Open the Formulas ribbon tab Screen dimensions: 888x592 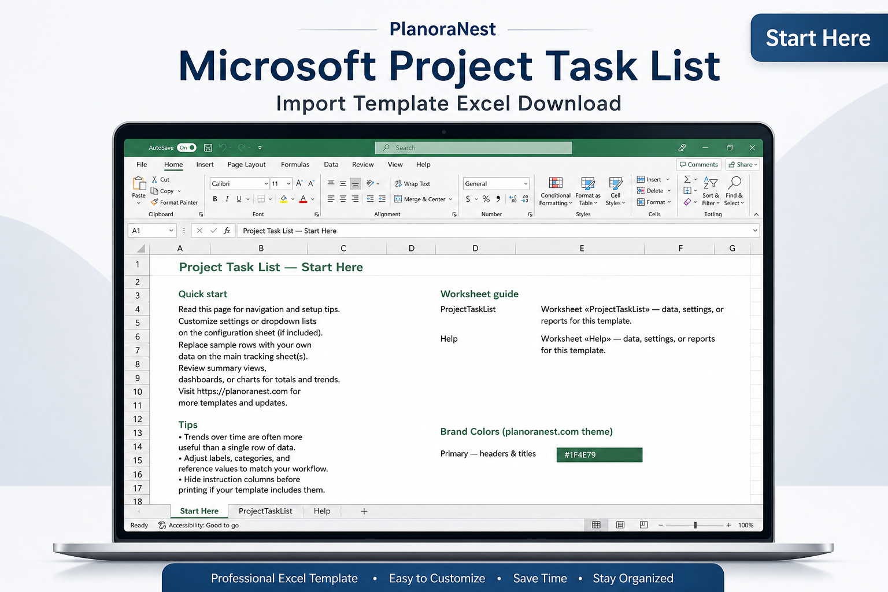295,165
